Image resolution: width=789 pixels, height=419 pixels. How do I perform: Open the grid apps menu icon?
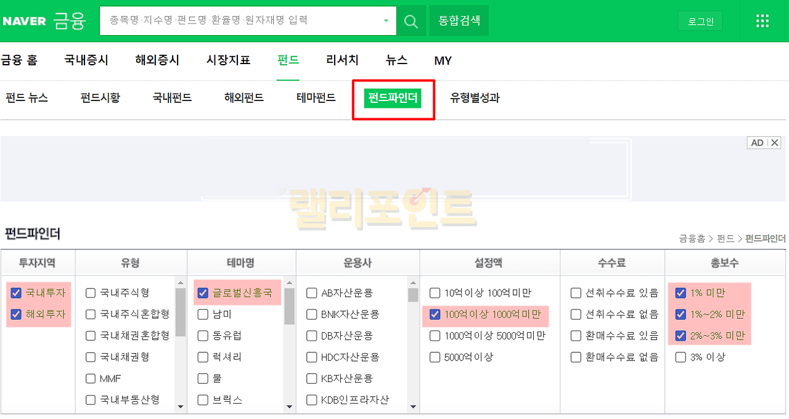[762, 21]
